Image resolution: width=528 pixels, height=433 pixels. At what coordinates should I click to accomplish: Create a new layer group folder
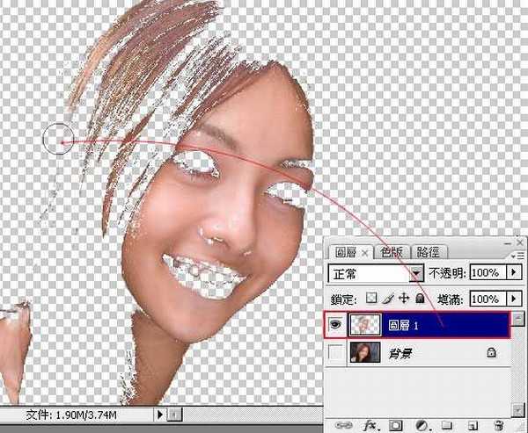pyautogui.click(x=446, y=425)
